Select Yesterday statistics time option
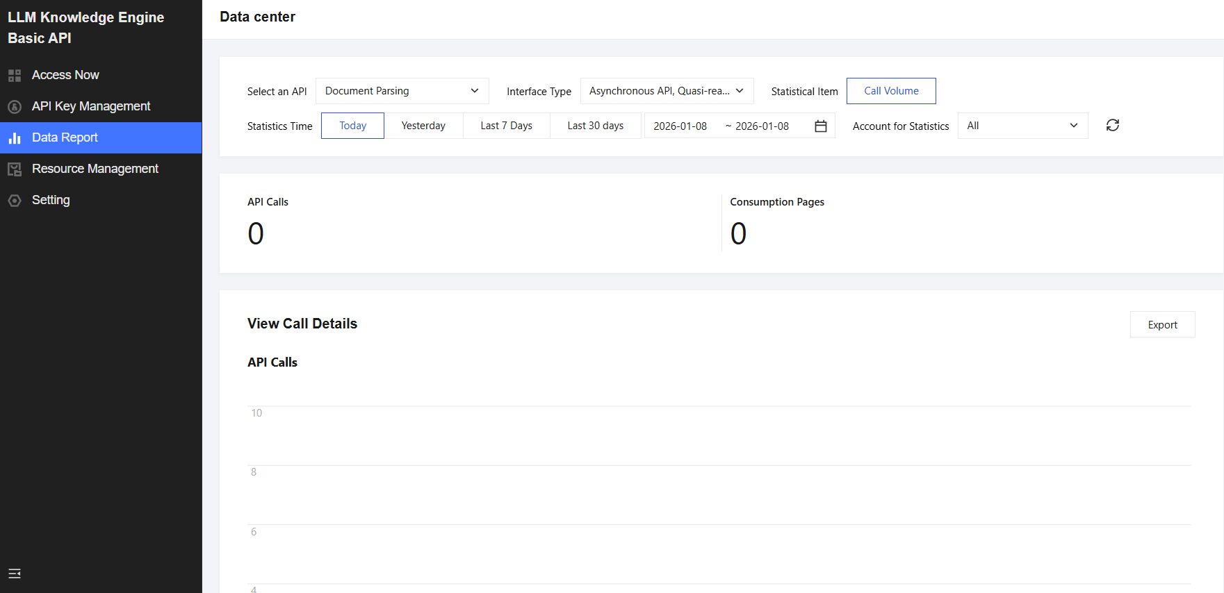Viewport: 1224px width, 593px height. click(423, 126)
